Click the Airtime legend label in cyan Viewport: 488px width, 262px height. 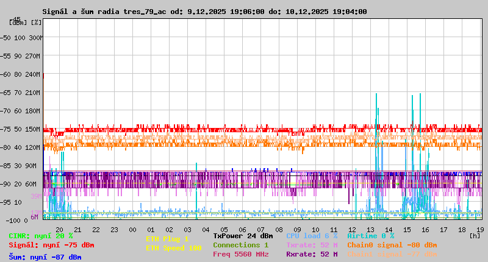tap(371, 236)
